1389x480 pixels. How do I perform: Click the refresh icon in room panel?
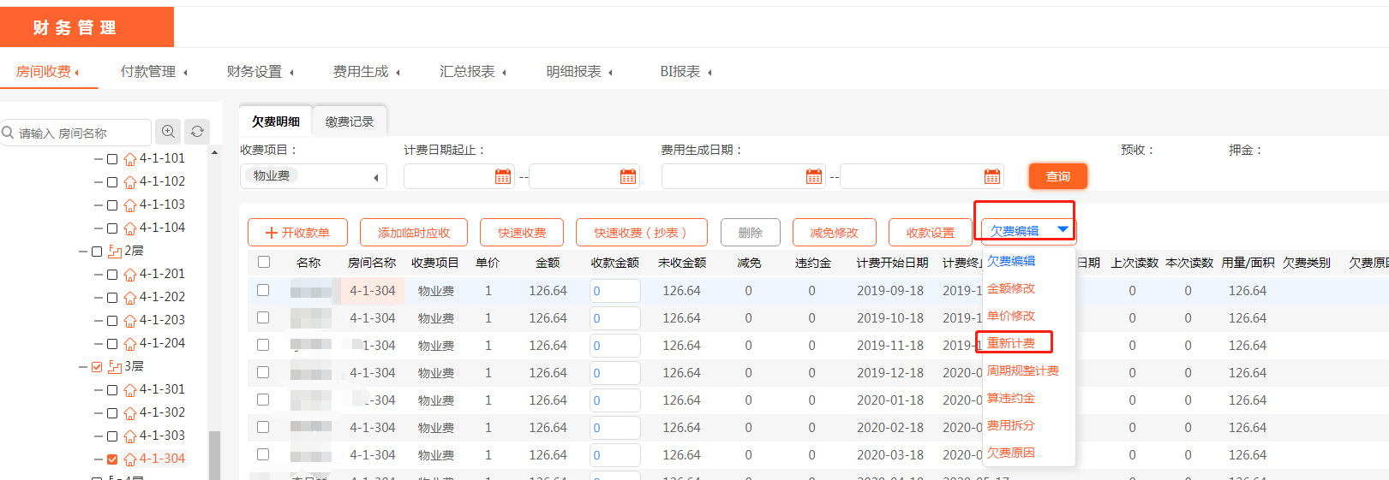click(x=197, y=132)
